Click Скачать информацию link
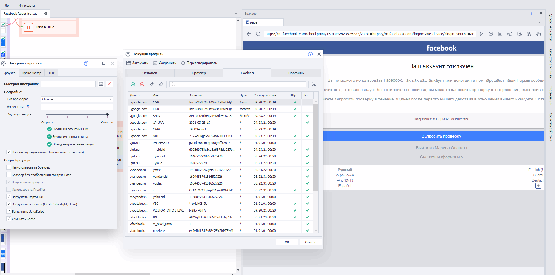This screenshot has width=555, height=275. coord(441,157)
